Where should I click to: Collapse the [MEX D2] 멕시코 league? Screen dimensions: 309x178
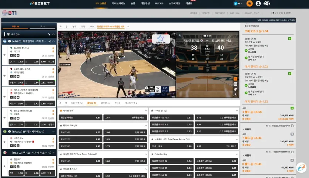(x=53, y=153)
